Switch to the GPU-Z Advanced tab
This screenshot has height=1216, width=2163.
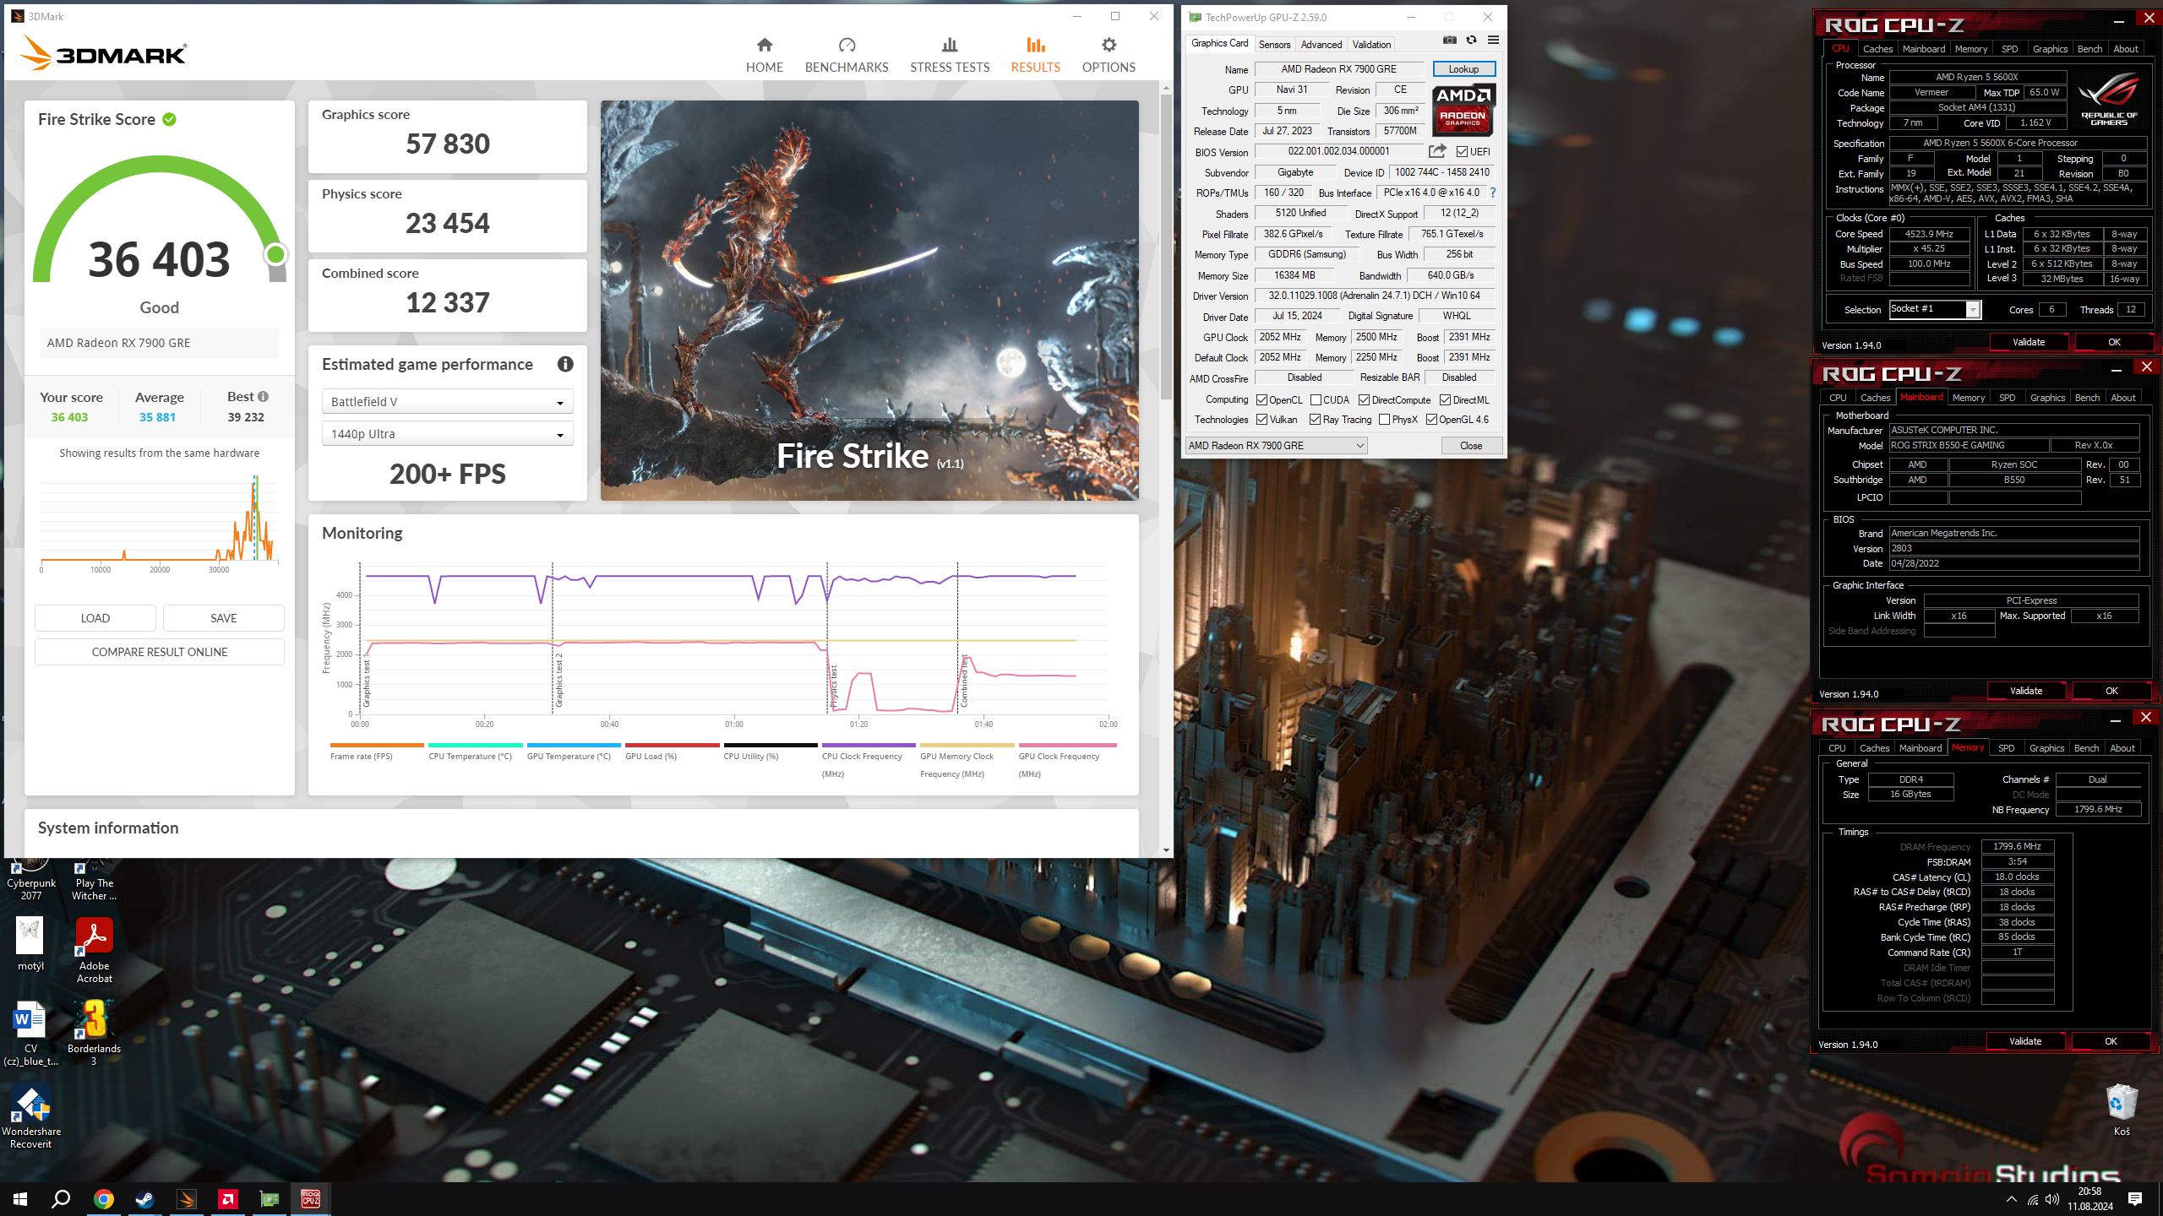[x=1321, y=45]
